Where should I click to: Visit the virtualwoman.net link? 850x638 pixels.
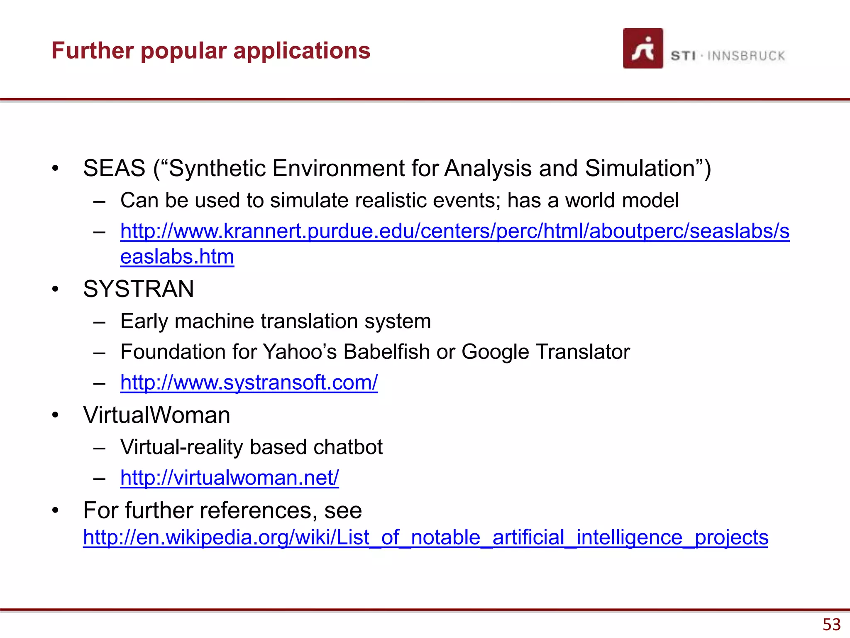(x=230, y=477)
